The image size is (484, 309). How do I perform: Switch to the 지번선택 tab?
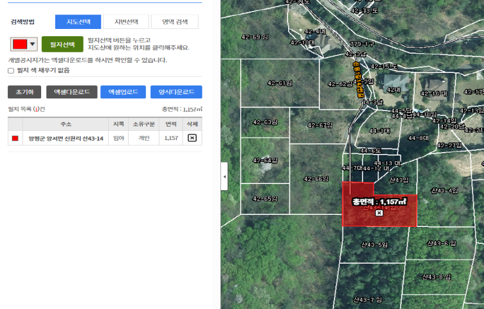[x=126, y=22]
